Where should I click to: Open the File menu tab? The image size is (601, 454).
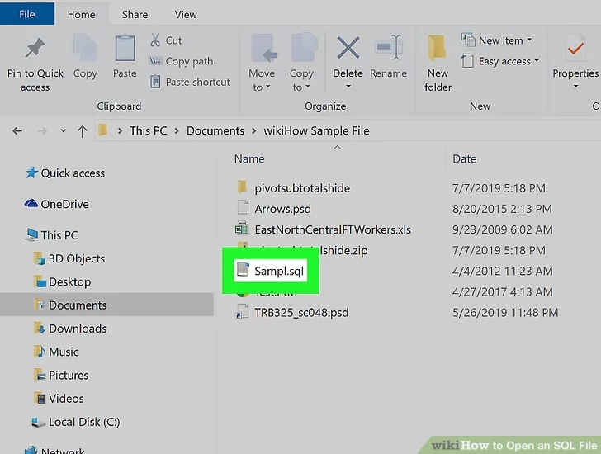tap(26, 14)
